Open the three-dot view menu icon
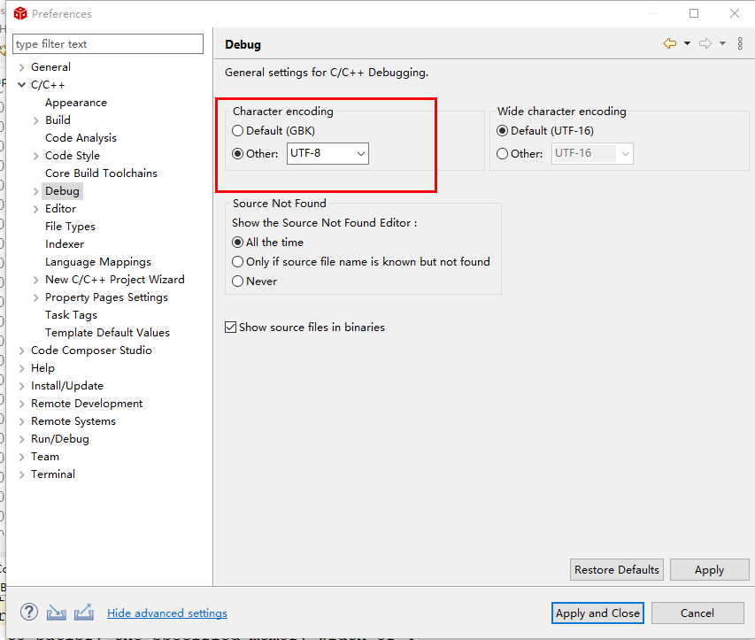Viewport: 755px width, 640px height. (740, 43)
